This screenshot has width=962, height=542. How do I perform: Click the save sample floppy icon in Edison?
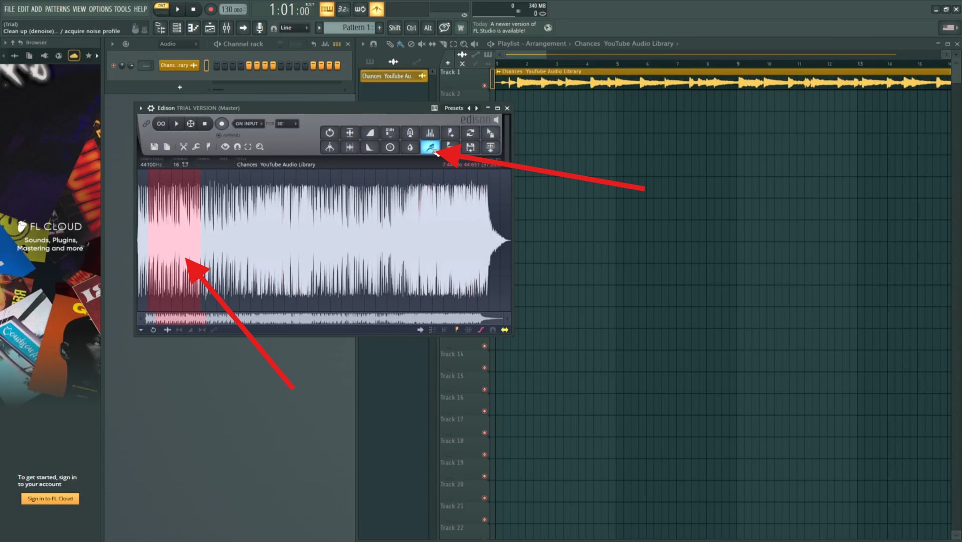click(x=154, y=147)
